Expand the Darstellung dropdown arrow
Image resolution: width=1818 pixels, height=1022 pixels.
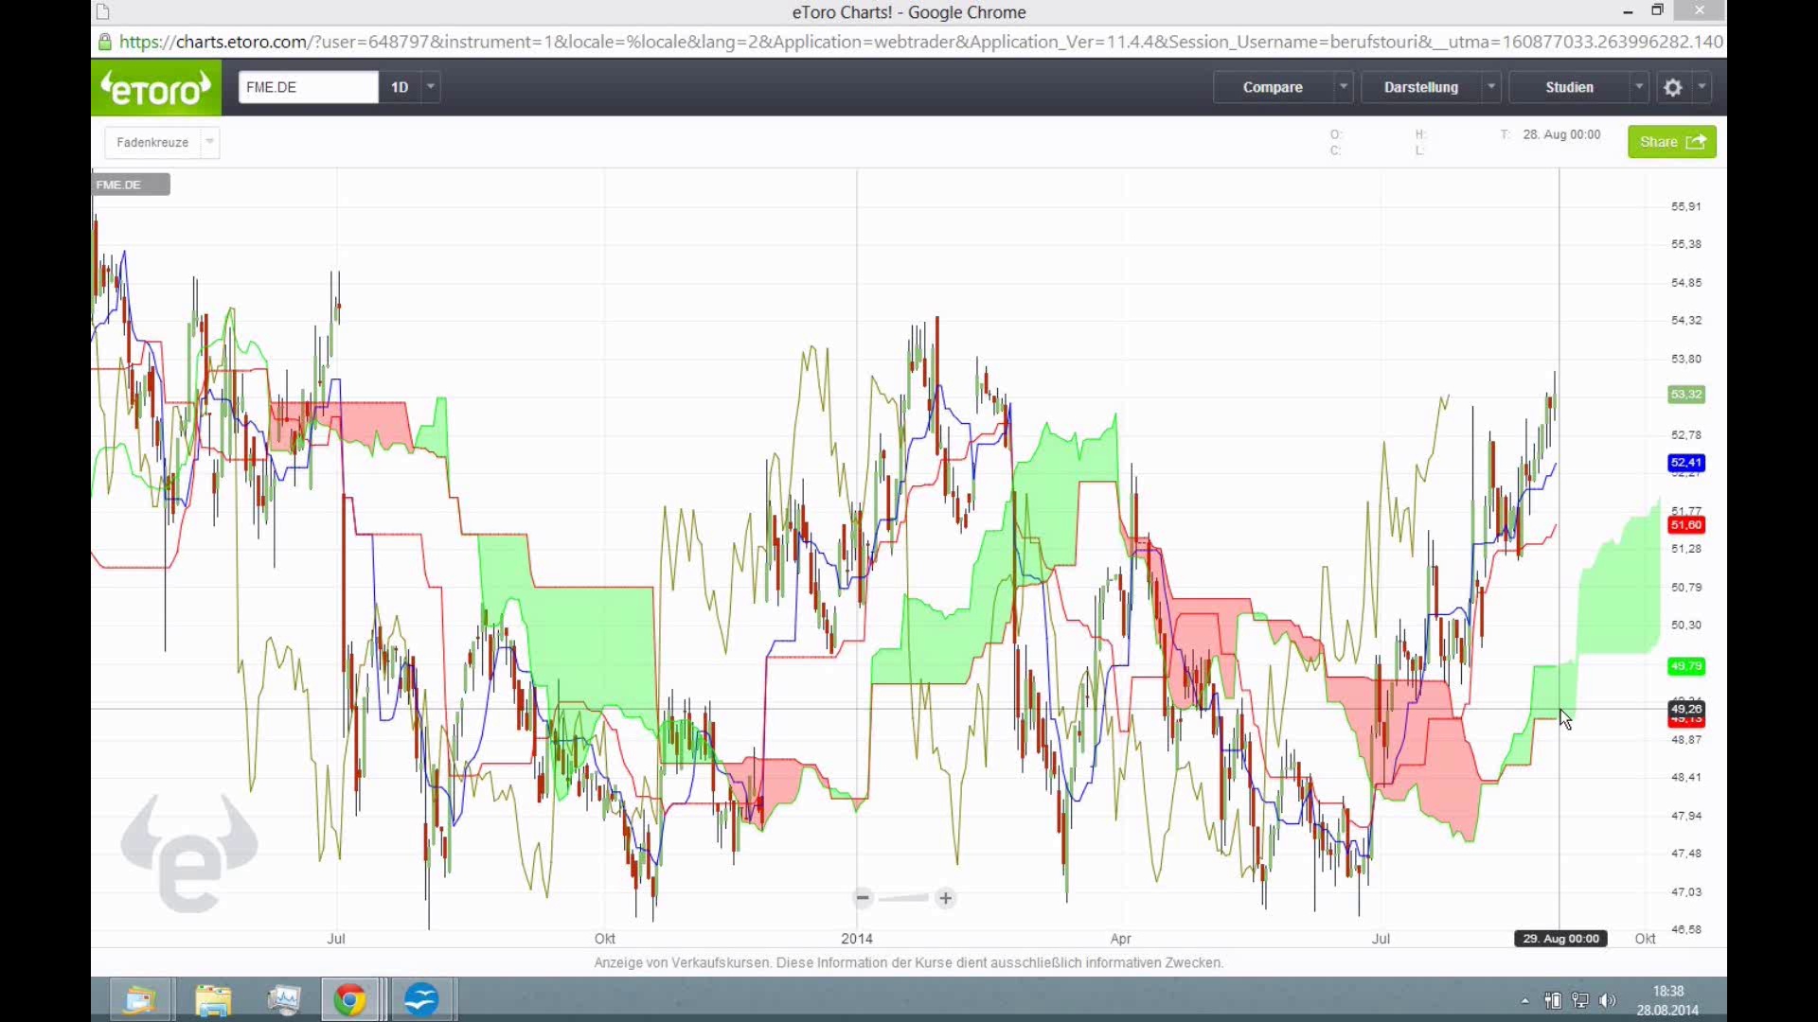1490,87
